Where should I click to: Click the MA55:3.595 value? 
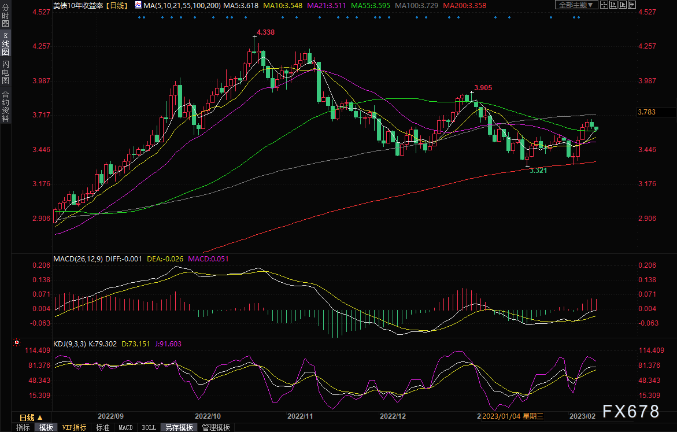[371, 6]
